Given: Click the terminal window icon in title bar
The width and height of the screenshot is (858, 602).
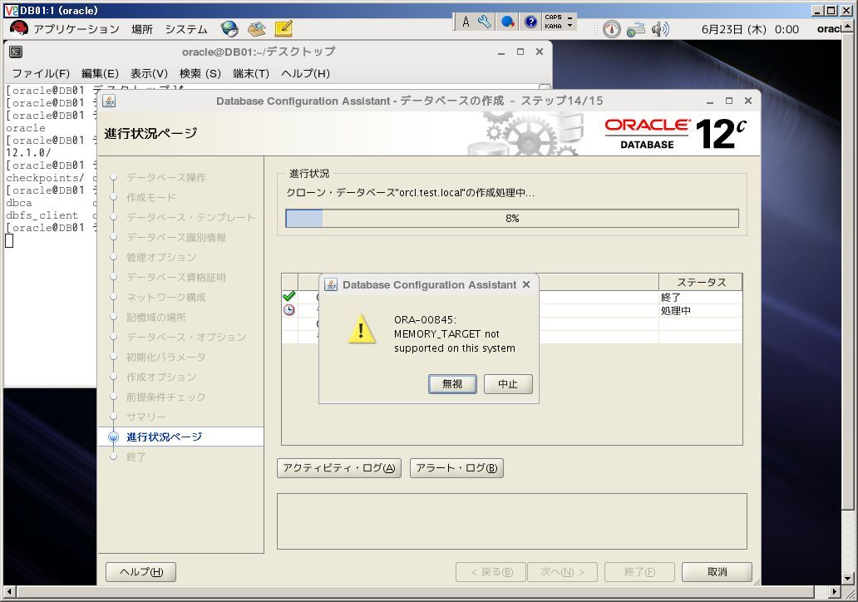Looking at the screenshot, I should coord(16,52).
